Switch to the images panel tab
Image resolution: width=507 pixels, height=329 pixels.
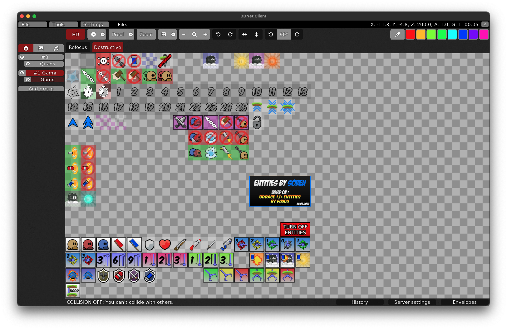pyautogui.click(x=41, y=48)
